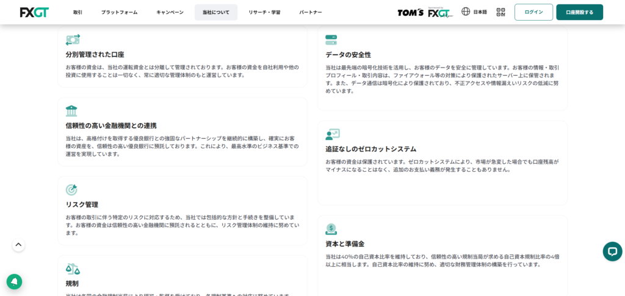
Task: Click the bank building icon
Action: coord(71,111)
